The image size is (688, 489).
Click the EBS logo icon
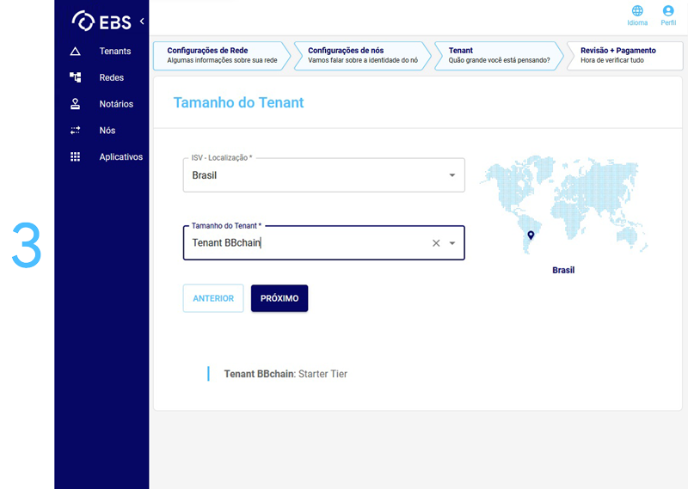[x=83, y=21]
